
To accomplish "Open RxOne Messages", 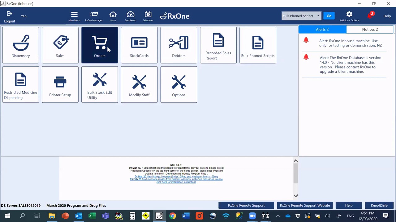I will [x=94, y=16].
